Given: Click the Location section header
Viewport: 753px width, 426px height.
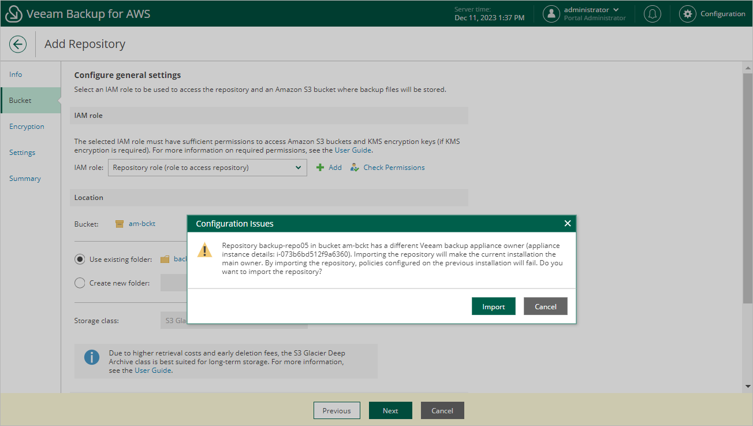Looking at the screenshot, I should (269, 198).
